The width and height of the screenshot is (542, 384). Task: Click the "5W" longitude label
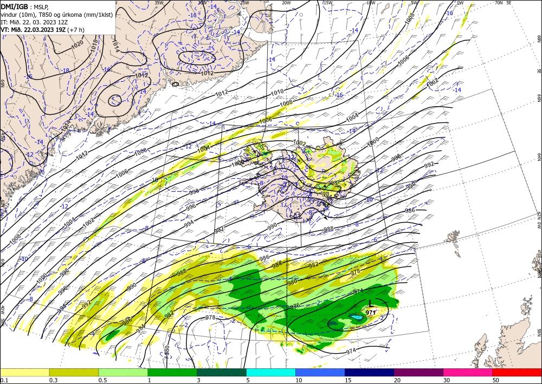click(x=415, y=3)
